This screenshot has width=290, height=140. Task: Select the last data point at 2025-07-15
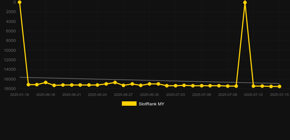(279, 86)
